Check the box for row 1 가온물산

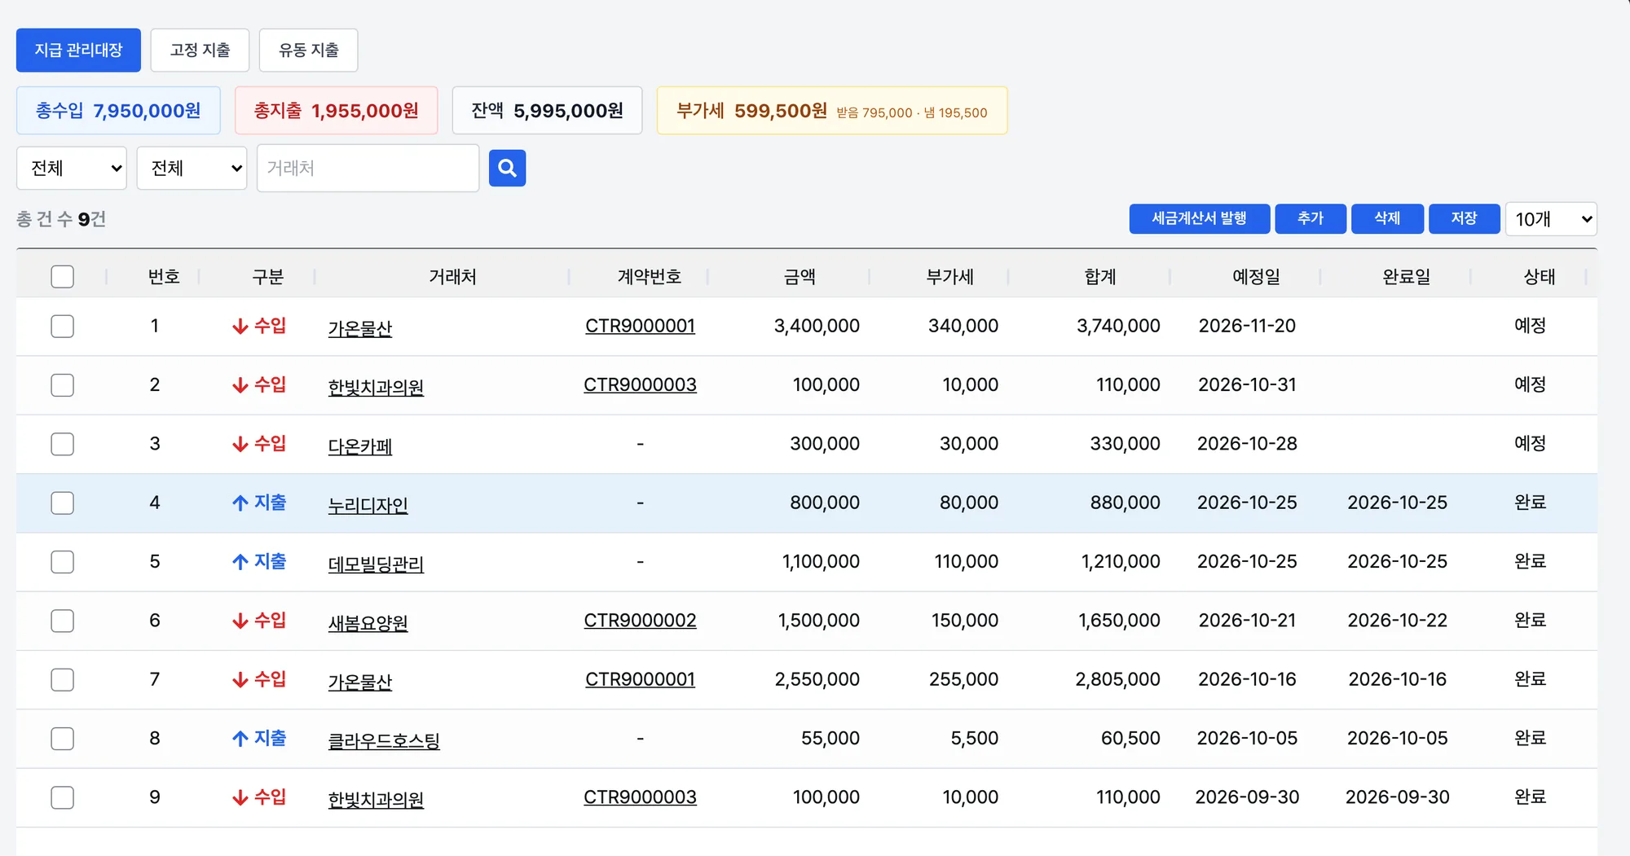62,327
